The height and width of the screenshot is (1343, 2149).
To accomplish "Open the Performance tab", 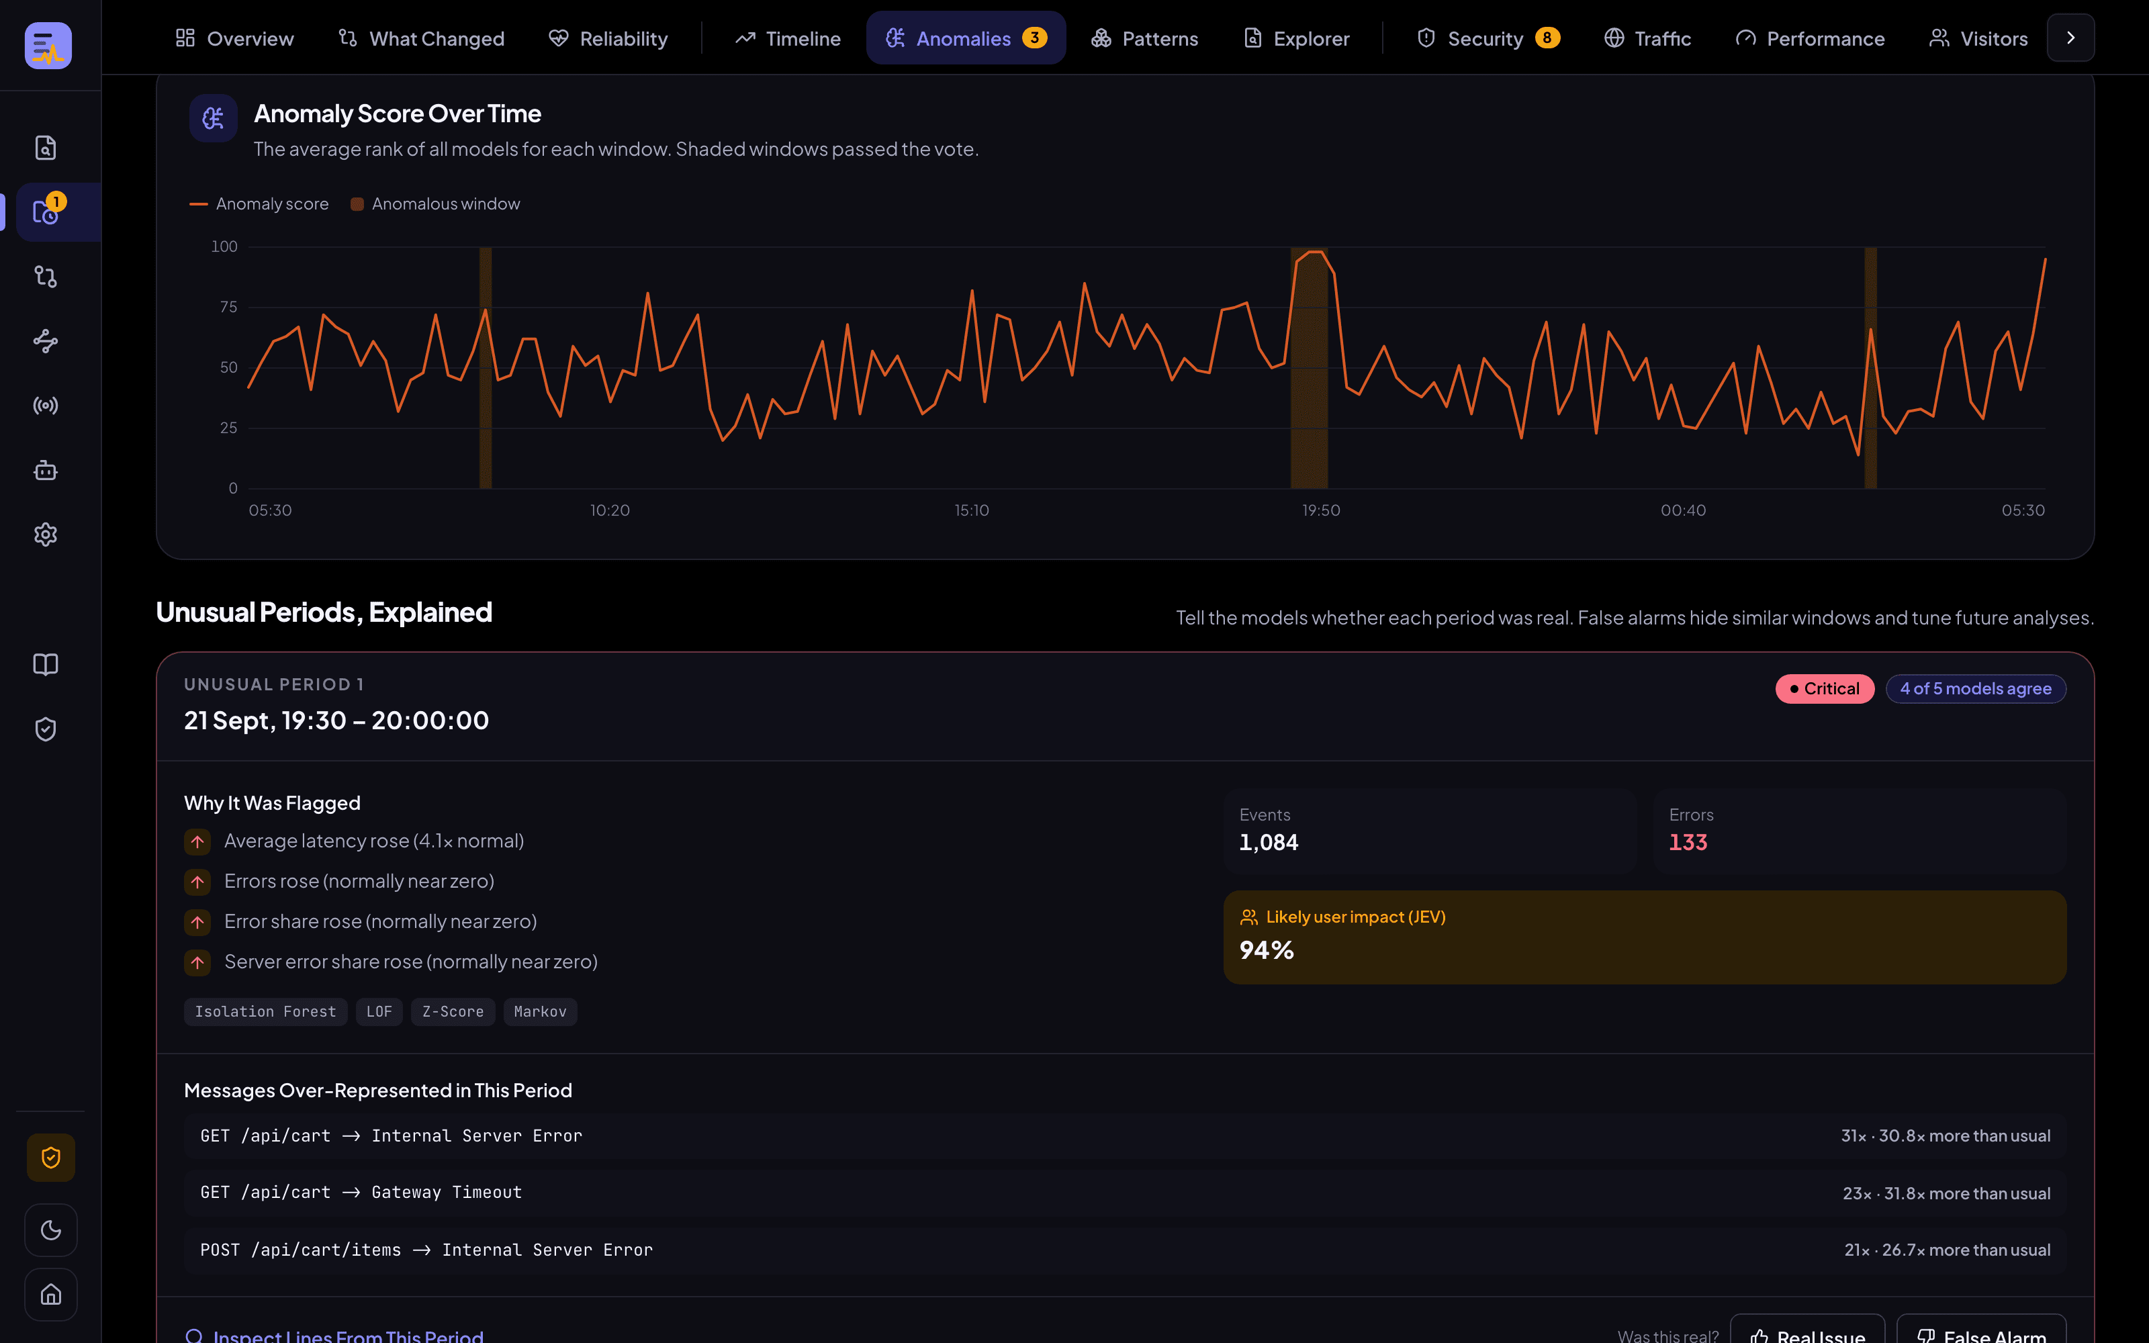I will [1810, 38].
